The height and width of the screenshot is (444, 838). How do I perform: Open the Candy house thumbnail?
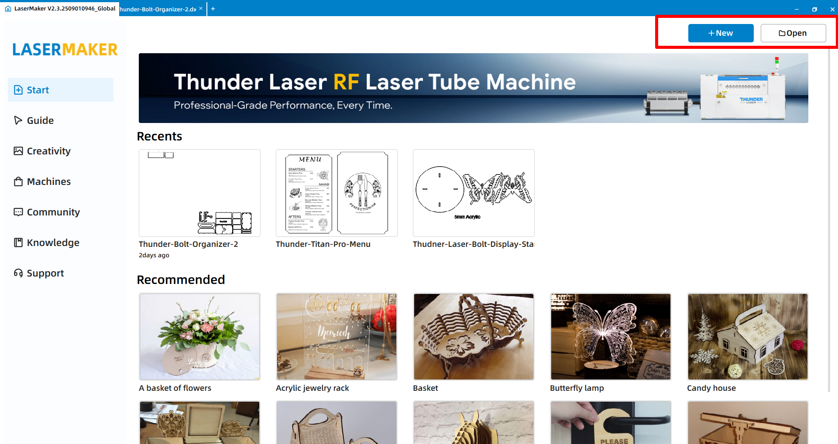748,336
